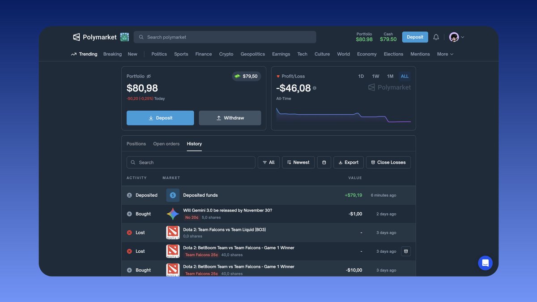The height and width of the screenshot is (302, 537).
Task: Open the All filter dropdown
Action: 268,162
